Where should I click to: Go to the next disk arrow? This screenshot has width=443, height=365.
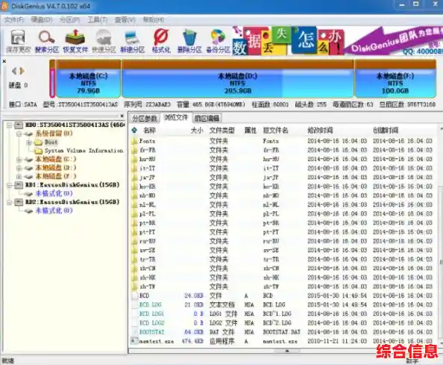click(x=22, y=71)
